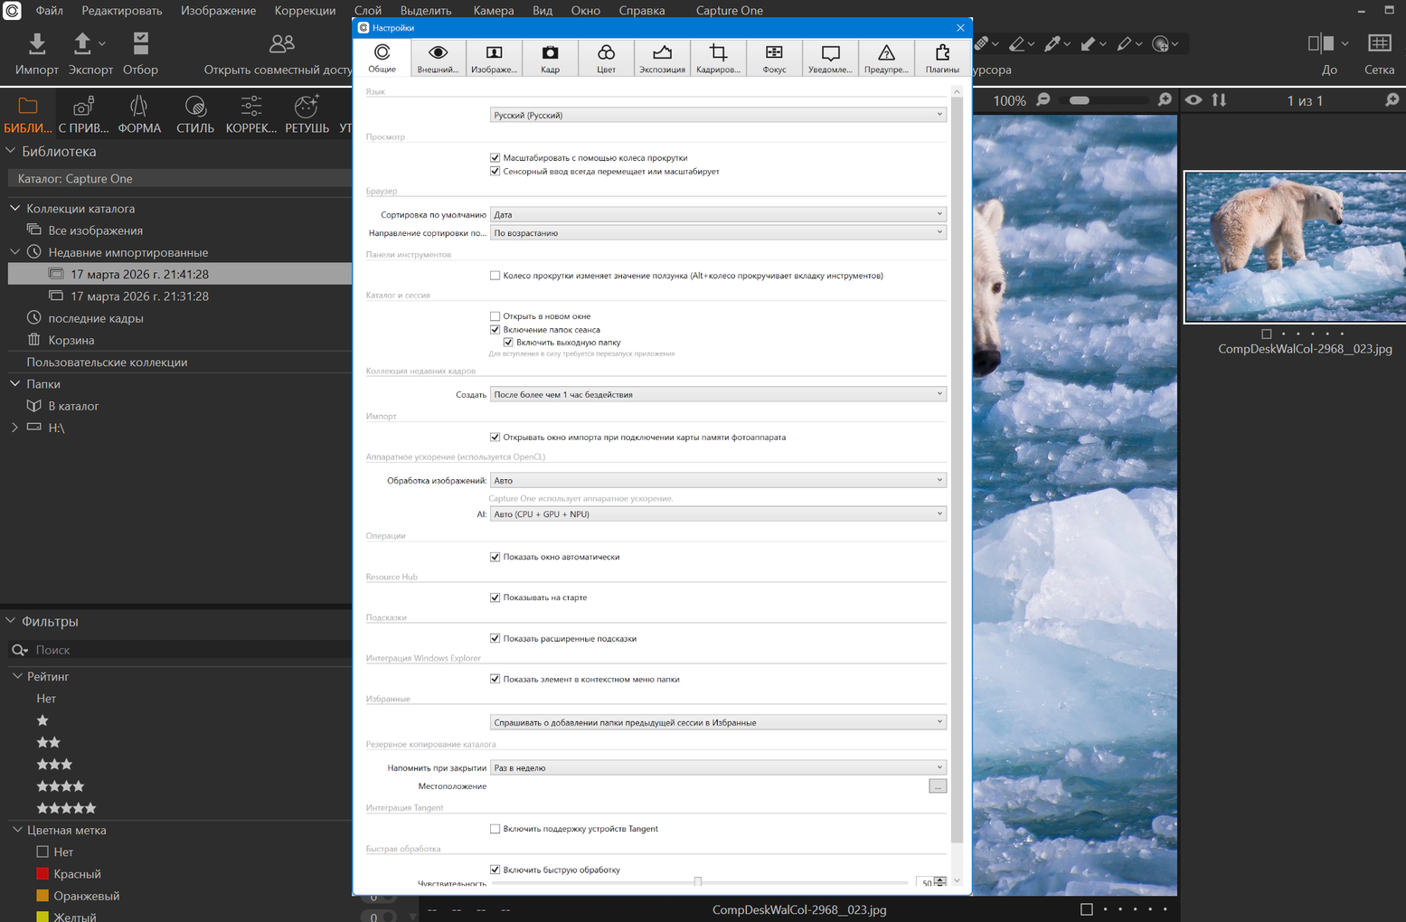Collapse the Recently Imported tree node
The height and width of the screenshot is (922, 1406).
point(15,252)
